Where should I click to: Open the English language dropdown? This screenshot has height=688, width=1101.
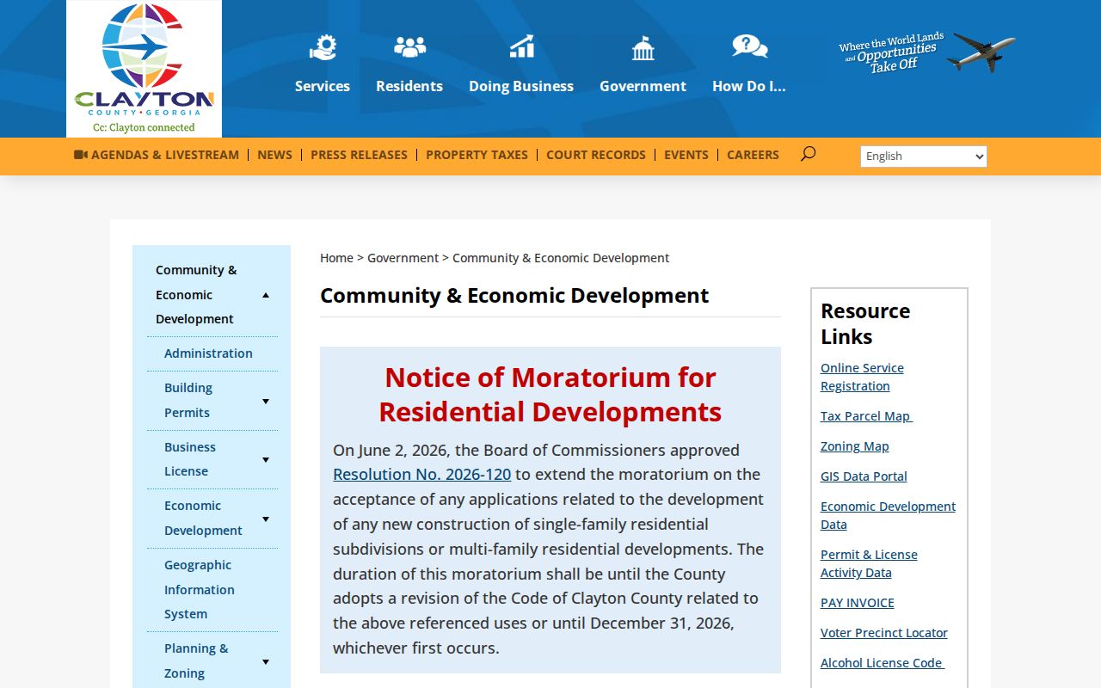click(x=924, y=156)
